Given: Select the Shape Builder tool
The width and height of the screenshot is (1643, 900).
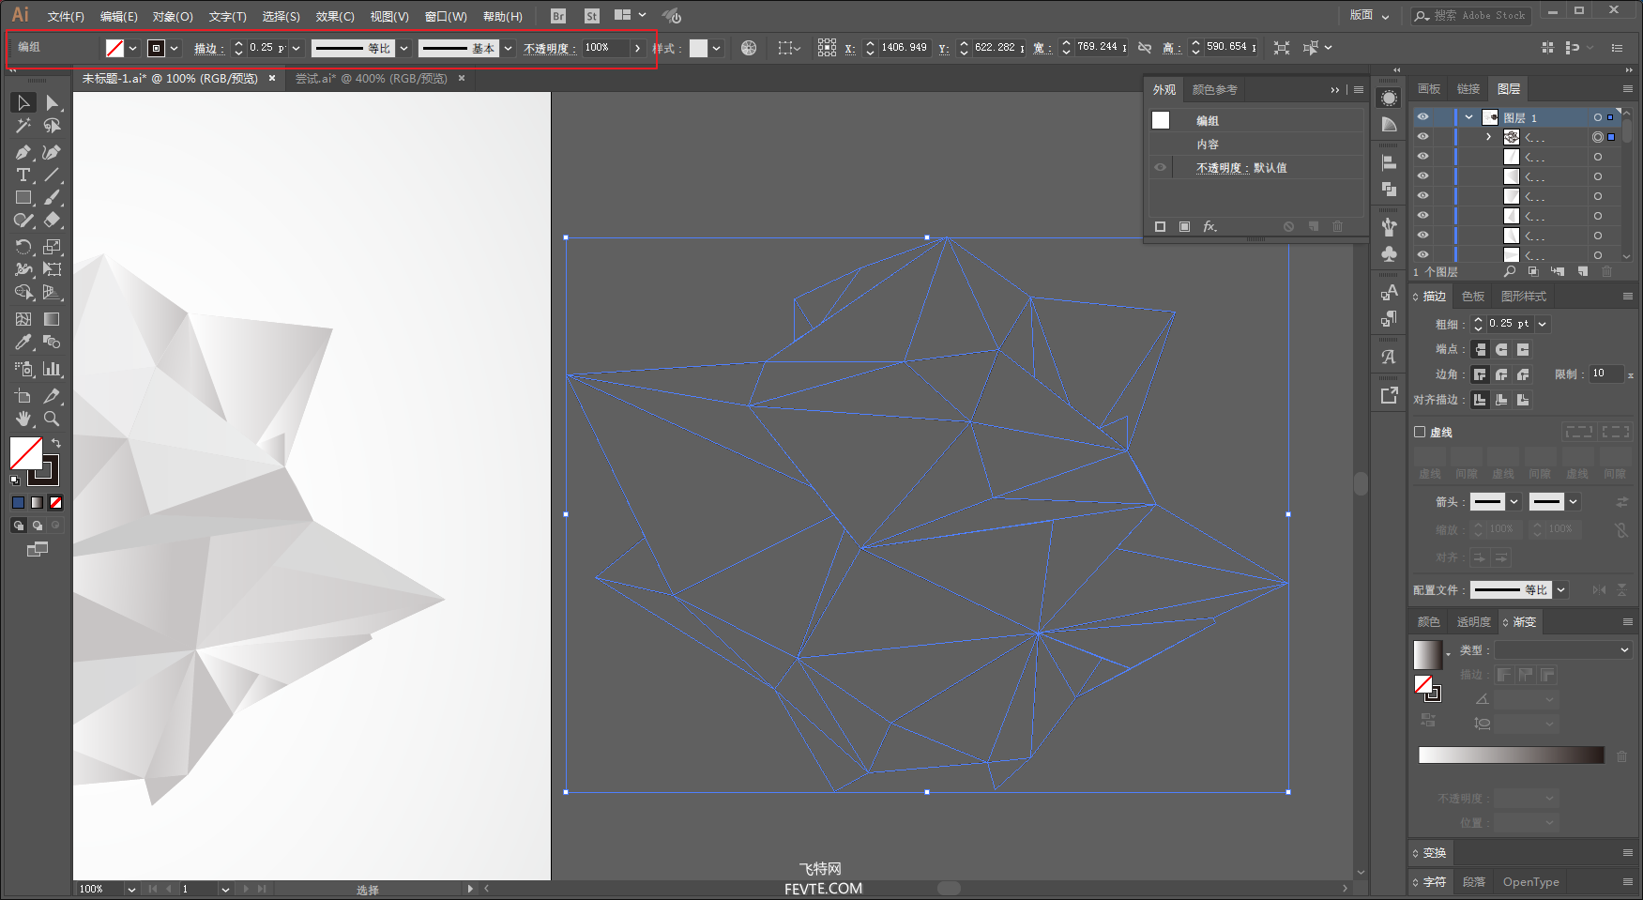Looking at the screenshot, I should point(23,293).
